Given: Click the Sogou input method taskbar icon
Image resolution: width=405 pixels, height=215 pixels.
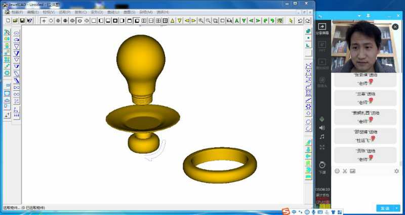Looking at the screenshot, I should pos(286,211).
